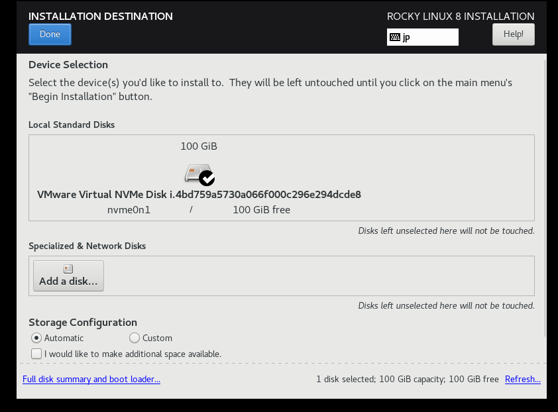Click the keyboard layout icon beside jp
The width and height of the screenshot is (558, 412).
(395, 37)
